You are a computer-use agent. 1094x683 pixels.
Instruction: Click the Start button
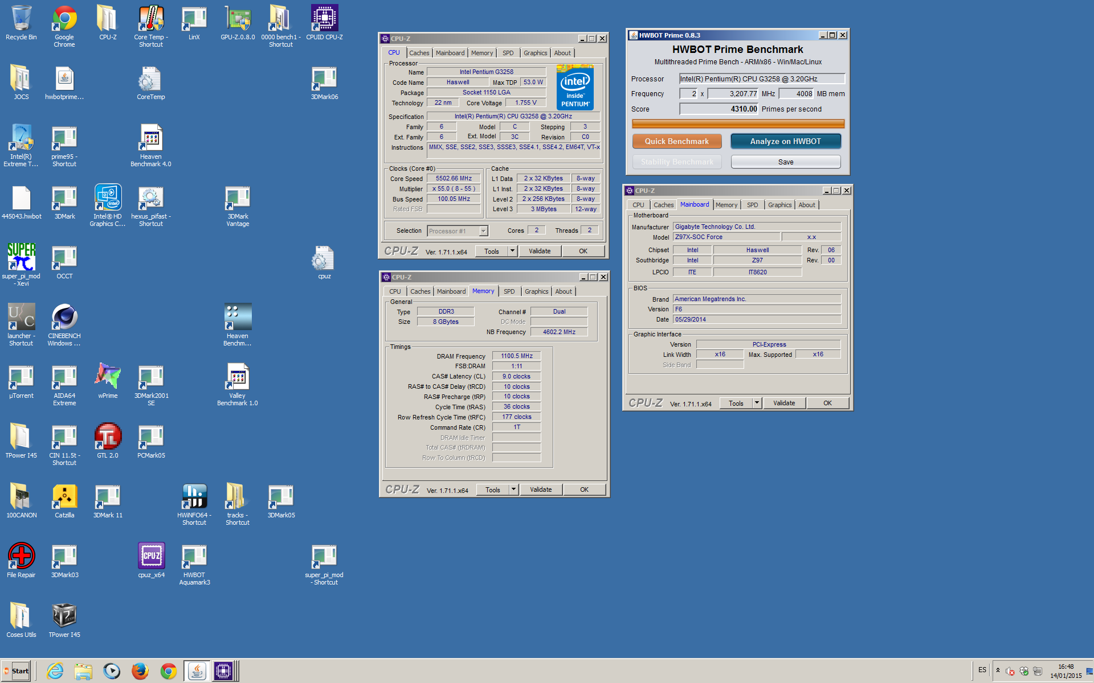[17, 671]
